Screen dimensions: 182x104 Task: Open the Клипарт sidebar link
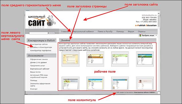pos(34,89)
